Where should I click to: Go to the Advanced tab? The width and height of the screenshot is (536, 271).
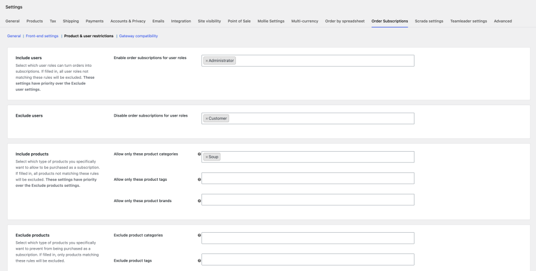click(x=503, y=21)
